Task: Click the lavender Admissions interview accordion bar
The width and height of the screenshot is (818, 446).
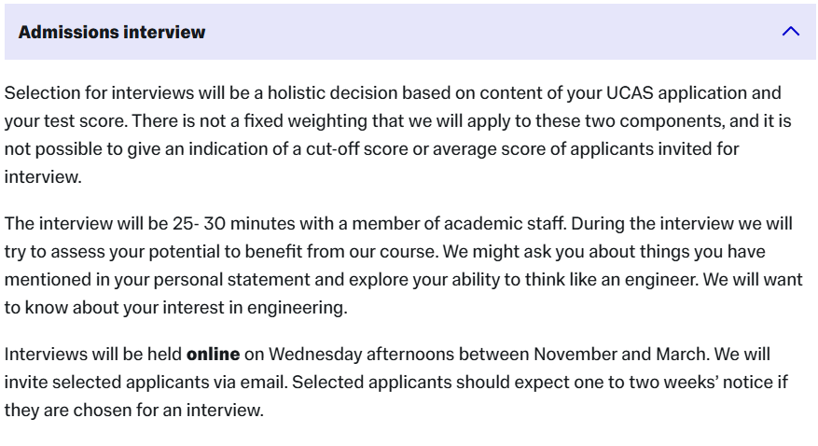Action: (466, 32)
